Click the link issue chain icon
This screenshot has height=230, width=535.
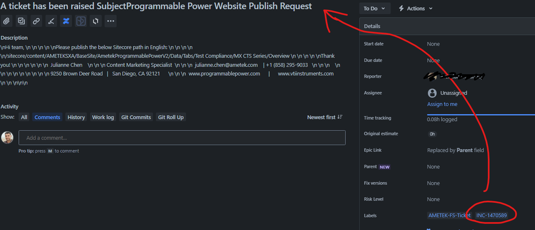36,21
